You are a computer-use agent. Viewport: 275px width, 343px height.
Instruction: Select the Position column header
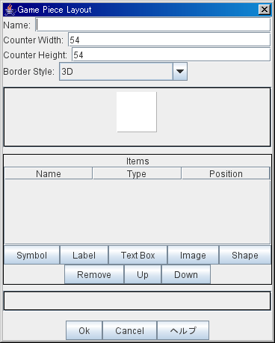point(226,173)
